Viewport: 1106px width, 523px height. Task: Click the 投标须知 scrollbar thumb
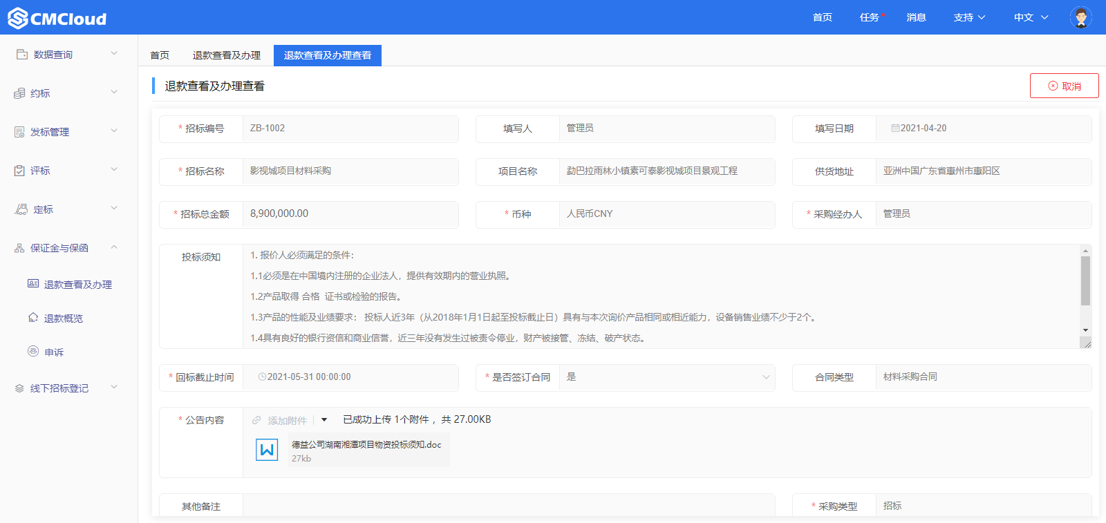point(1085,280)
